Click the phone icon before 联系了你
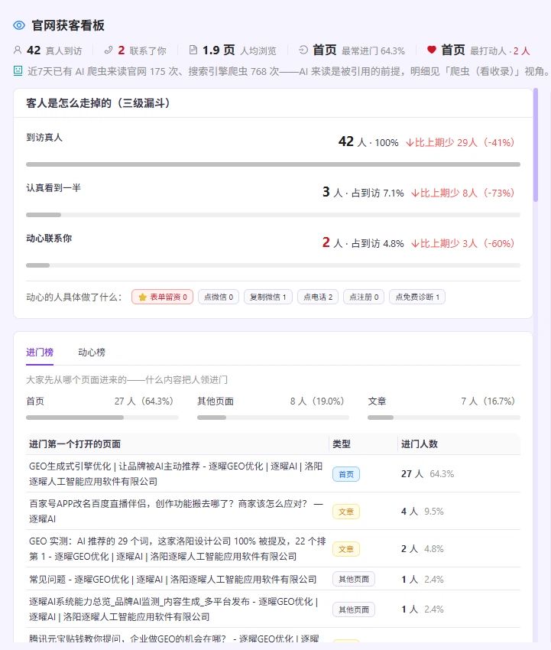Image resolution: width=551 pixels, height=650 pixels. (108, 50)
